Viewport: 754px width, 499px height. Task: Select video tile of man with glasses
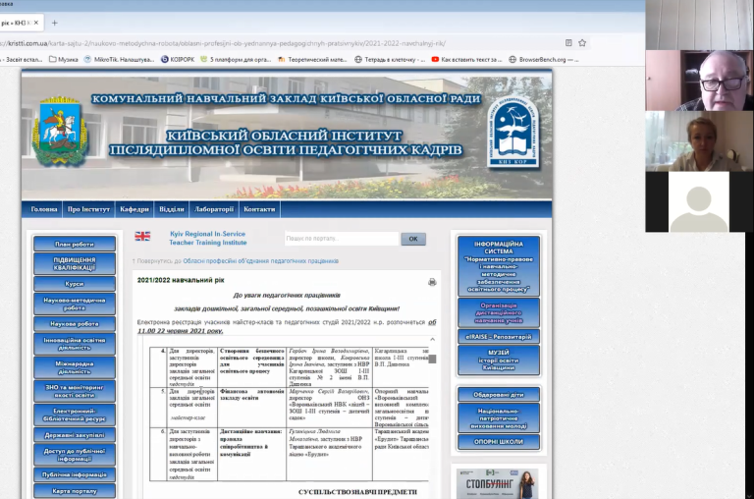699,81
